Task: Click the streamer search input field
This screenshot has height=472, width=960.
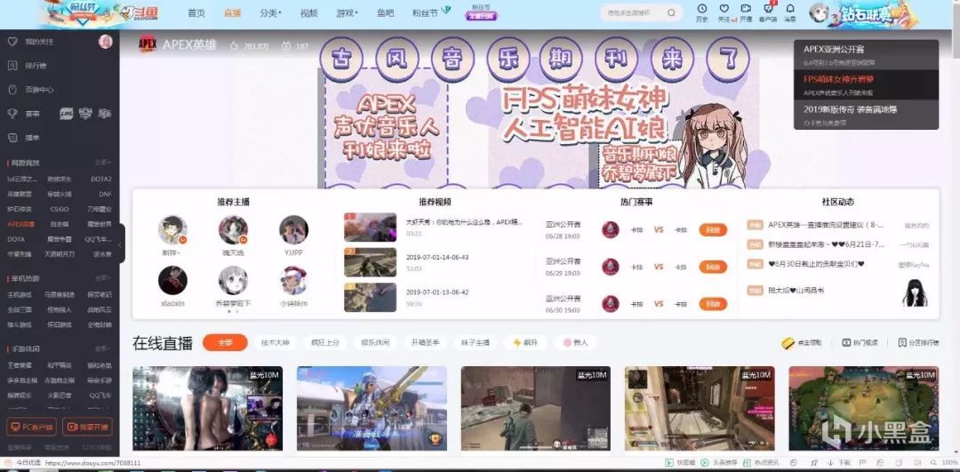Action: coord(634,13)
